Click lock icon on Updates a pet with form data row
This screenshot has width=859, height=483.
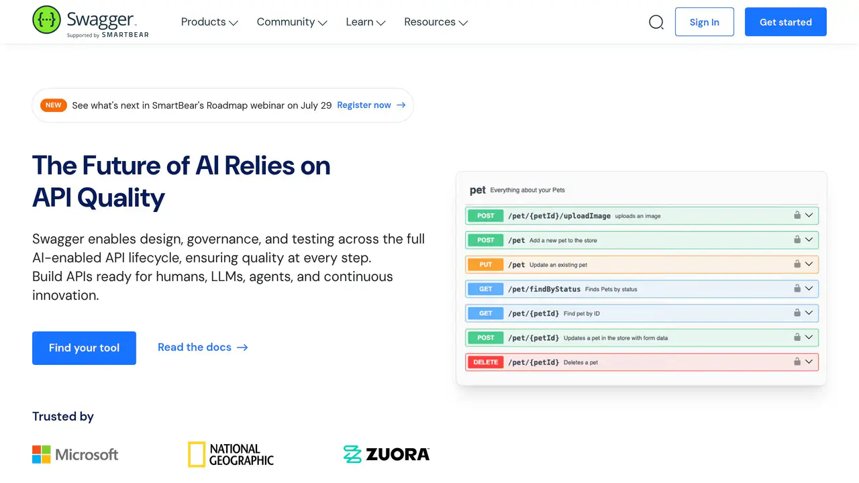coord(797,337)
